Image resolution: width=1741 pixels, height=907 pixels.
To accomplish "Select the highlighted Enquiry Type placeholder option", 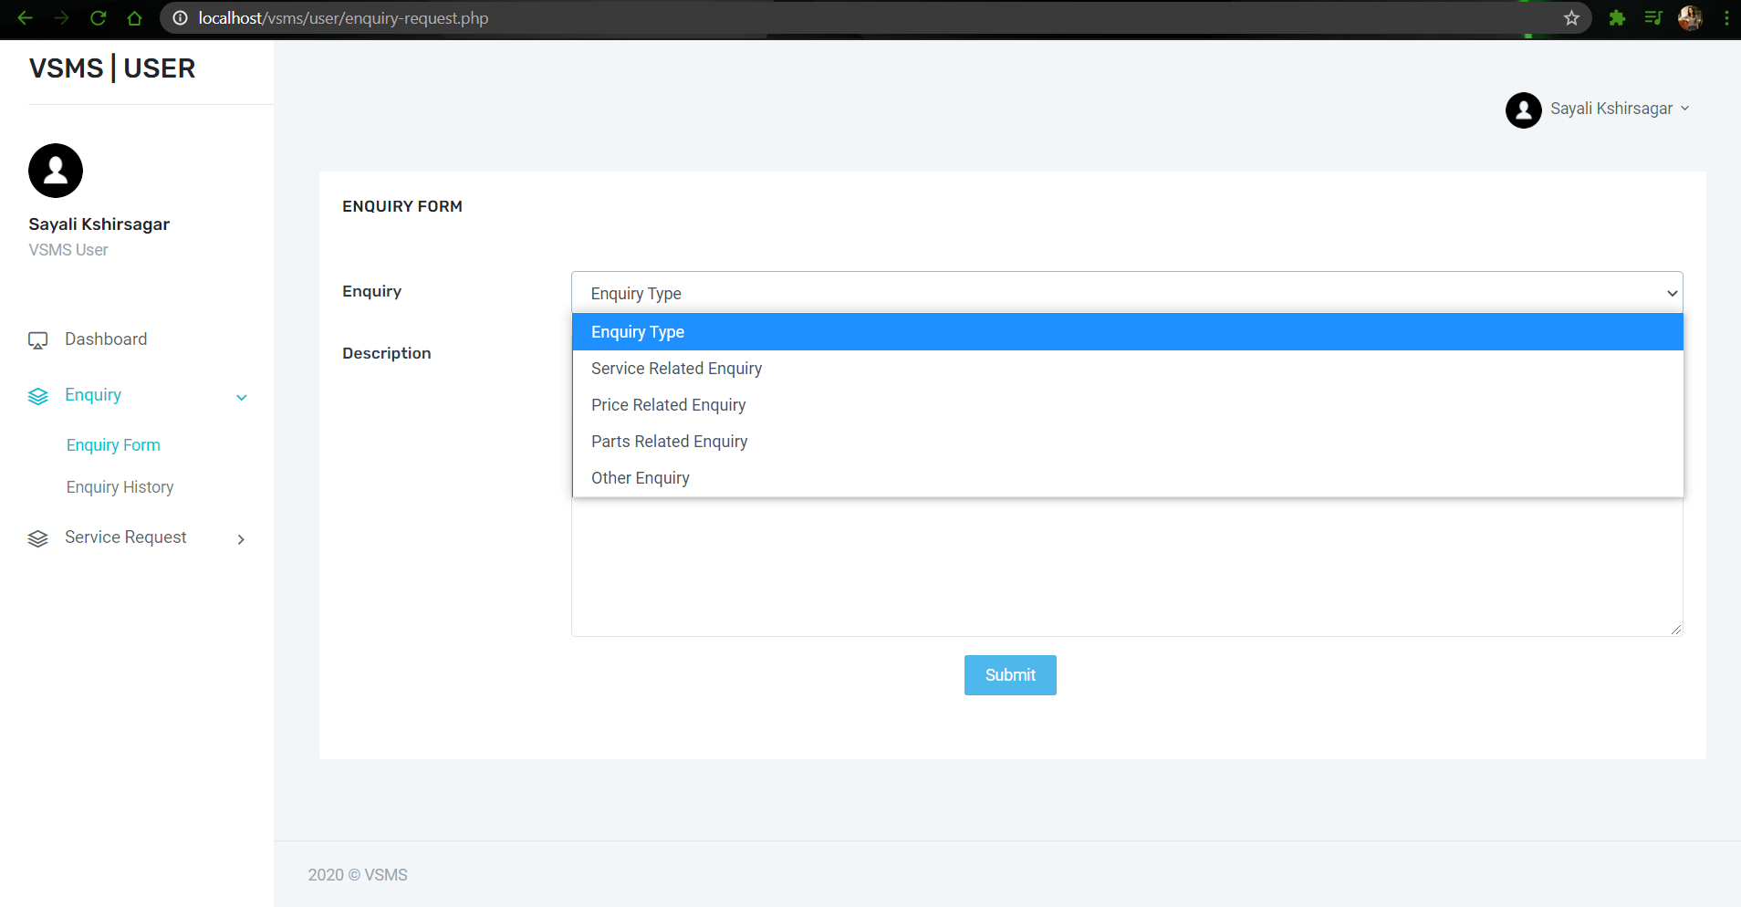I will (1128, 332).
